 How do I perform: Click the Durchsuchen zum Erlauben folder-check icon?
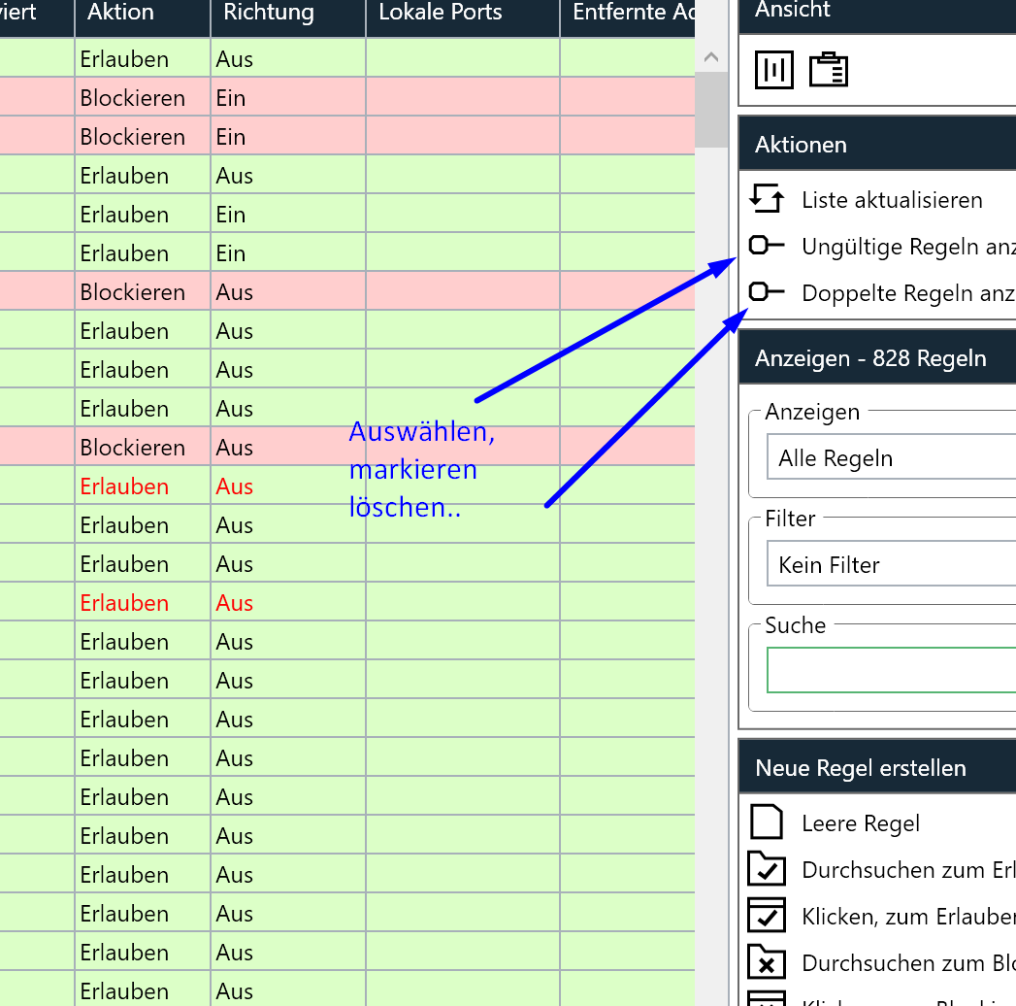pos(767,869)
